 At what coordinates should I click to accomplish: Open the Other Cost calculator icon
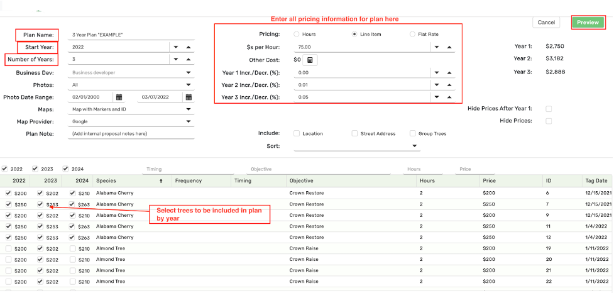tap(310, 60)
